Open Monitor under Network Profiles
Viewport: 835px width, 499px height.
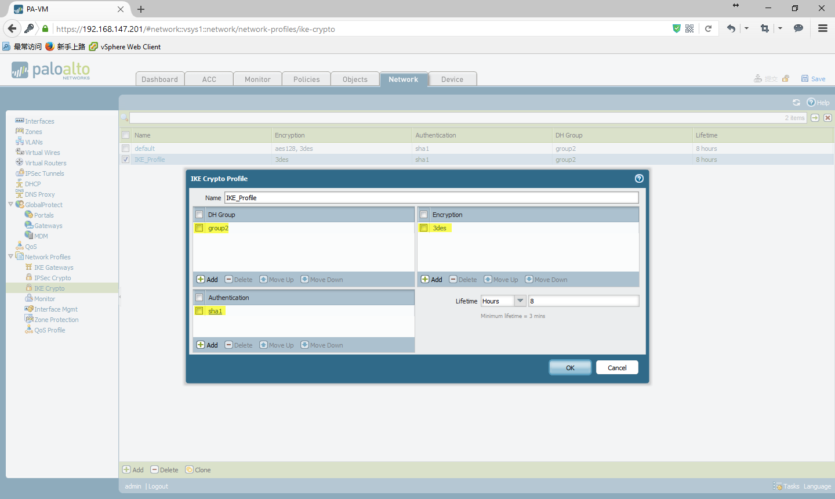point(45,299)
